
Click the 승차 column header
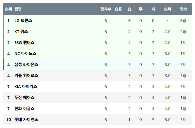[167, 9]
